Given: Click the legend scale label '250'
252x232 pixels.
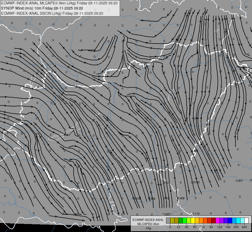Looking at the screenshot, I should pyautogui.click(x=236, y=227).
